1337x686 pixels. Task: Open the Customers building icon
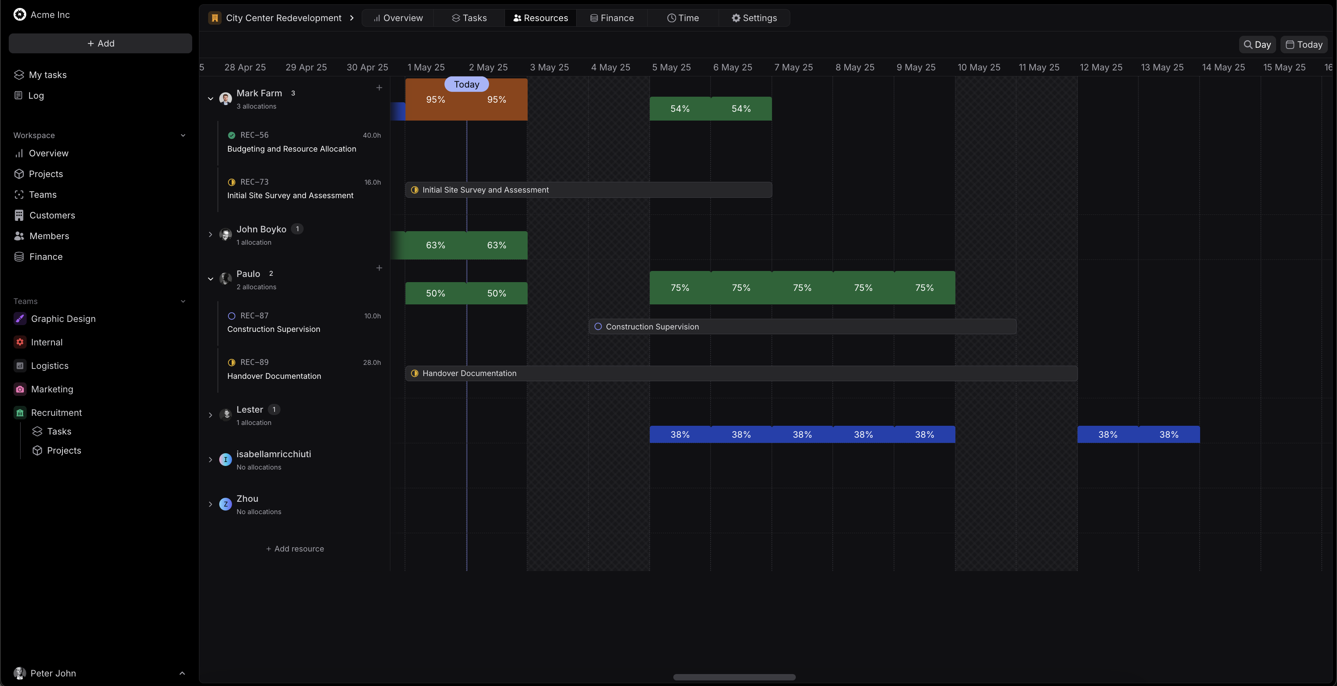tap(19, 215)
